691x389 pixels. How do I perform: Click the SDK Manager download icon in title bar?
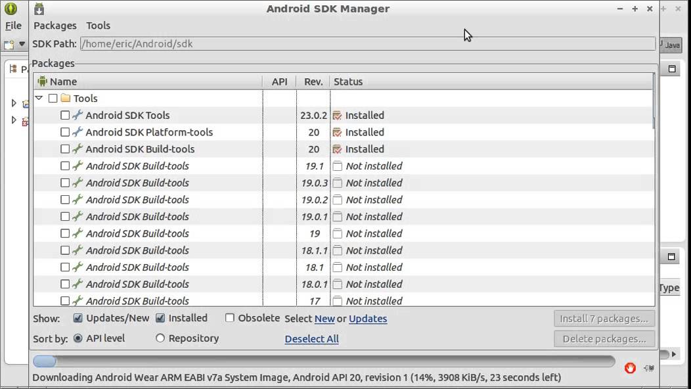click(39, 9)
